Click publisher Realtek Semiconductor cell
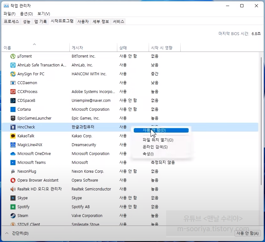This screenshot has width=265, height=242. tap(91, 189)
